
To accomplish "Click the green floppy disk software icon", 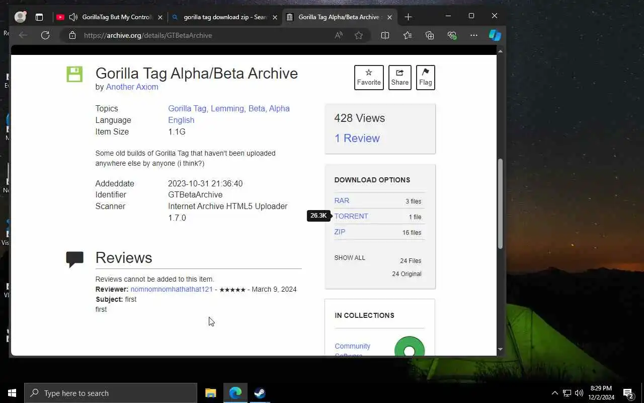I will pos(74,74).
